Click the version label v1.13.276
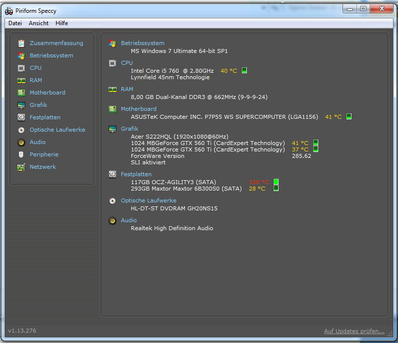The width and height of the screenshot is (398, 343). (22, 331)
